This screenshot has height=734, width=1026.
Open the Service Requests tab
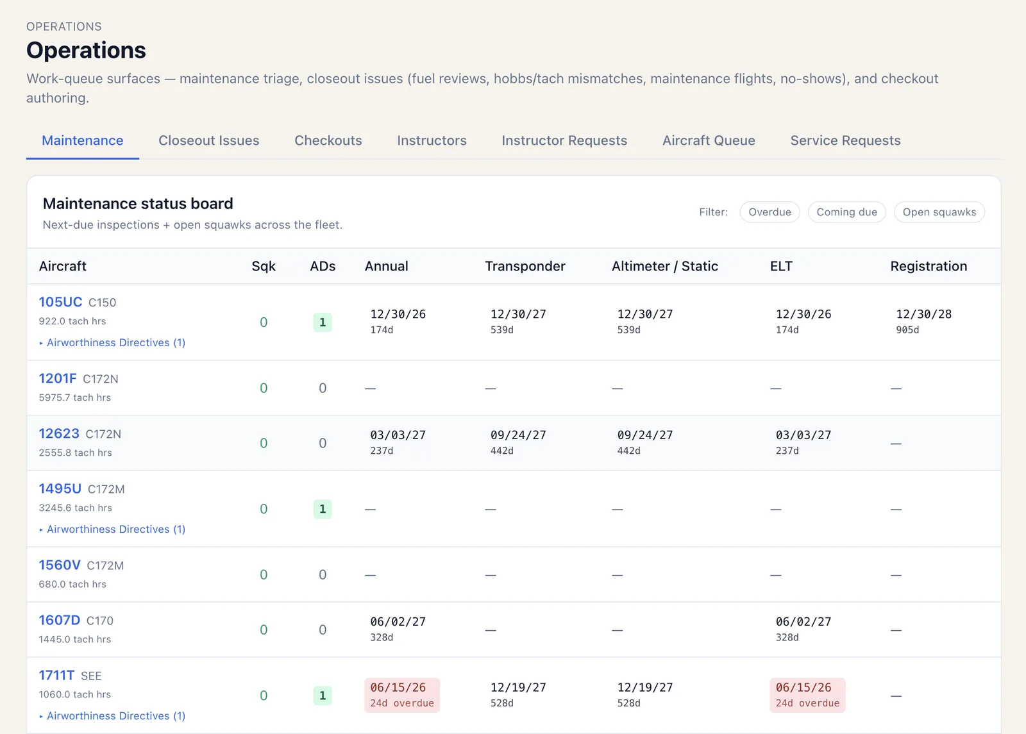pyautogui.click(x=845, y=140)
